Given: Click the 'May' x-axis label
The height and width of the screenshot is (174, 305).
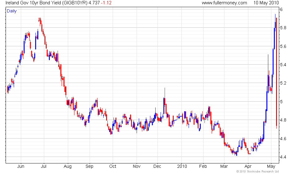Looking at the screenshot, I should pyautogui.click(x=271, y=167).
